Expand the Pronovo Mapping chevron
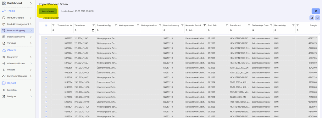This screenshot has height=118, width=322. click(31, 31)
